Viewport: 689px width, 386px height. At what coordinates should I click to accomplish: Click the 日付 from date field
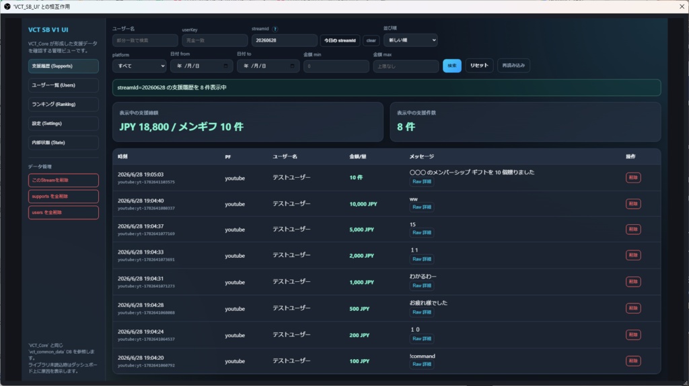point(202,66)
